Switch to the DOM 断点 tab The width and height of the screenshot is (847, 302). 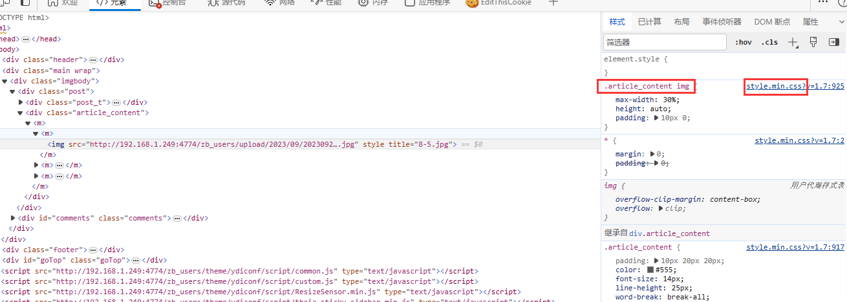click(x=772, y=22)
